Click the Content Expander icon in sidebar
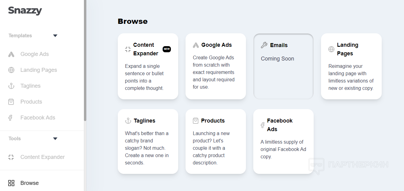The width and height of the screenshot is (404, 191). pyautogui.click(x=11, y=157)
